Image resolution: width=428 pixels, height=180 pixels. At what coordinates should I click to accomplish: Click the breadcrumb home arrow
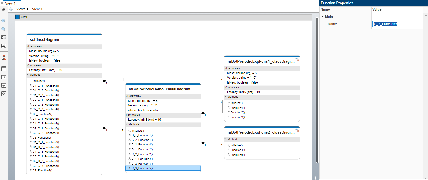point(11,9)
